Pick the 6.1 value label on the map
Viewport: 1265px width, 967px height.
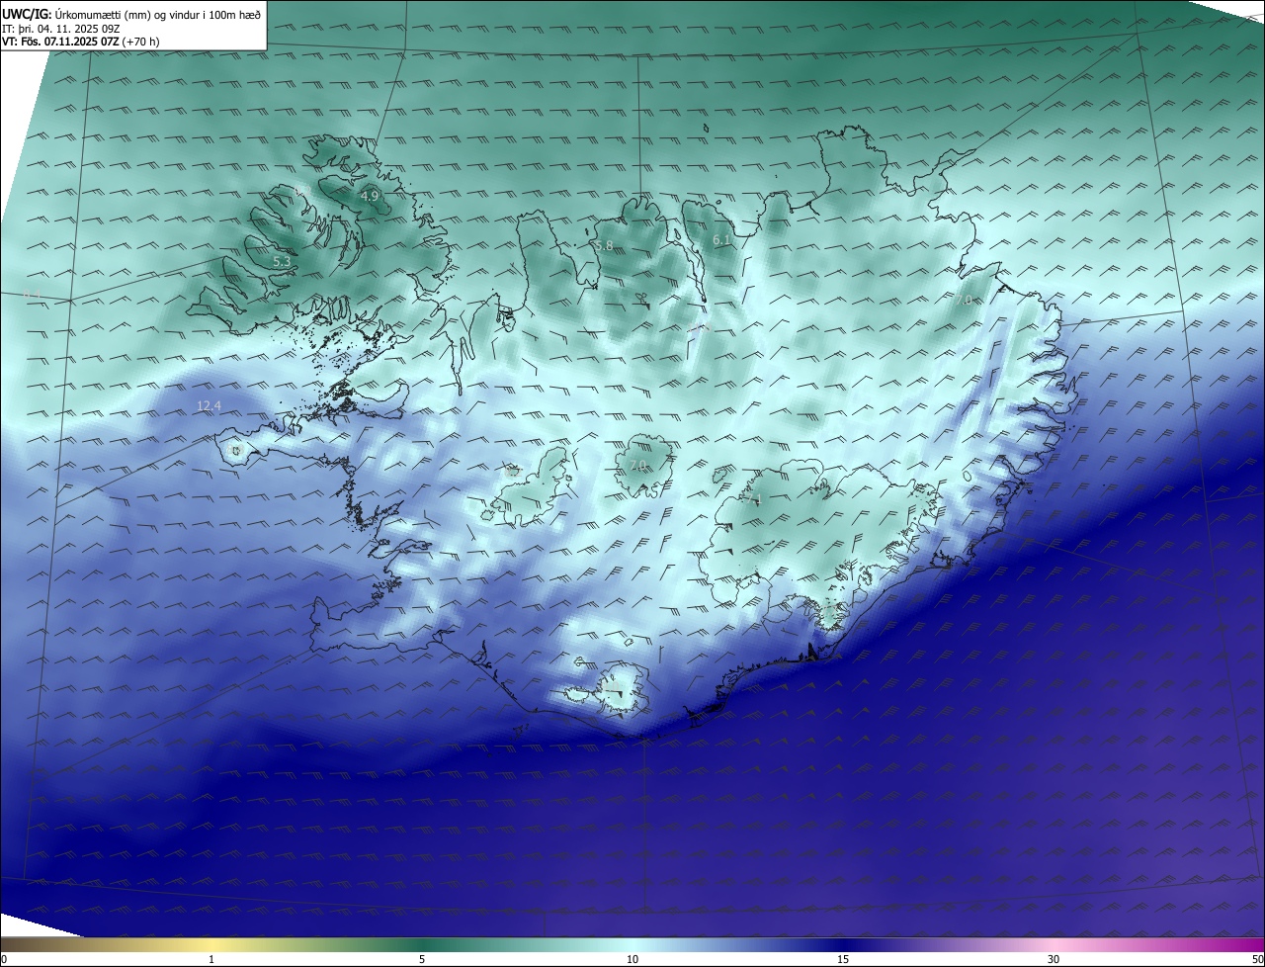[x=721, y=240]
